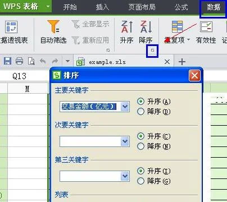The width and height of the screenshot is (227, 202).
Task: Open filter group dialog launcher
Action: tap(108, 50)
